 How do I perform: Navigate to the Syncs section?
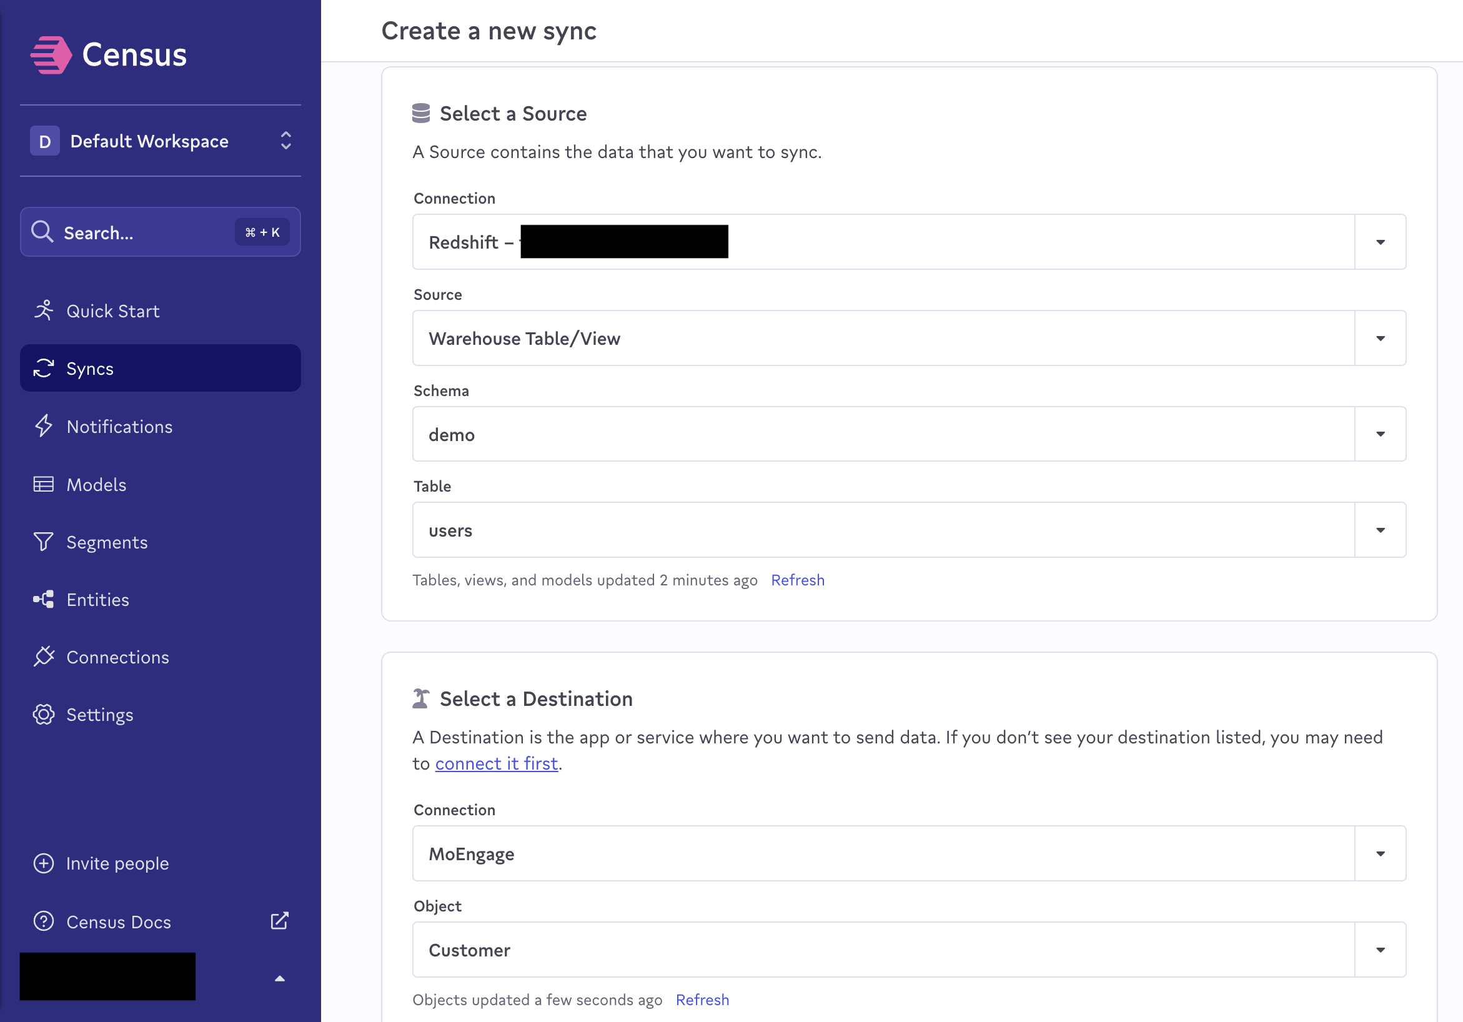pyautogui.click(x=90, y=369)
